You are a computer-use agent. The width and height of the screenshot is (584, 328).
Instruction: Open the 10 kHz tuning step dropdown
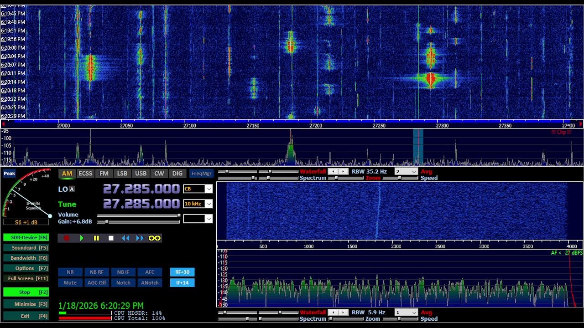pos(198,204)
